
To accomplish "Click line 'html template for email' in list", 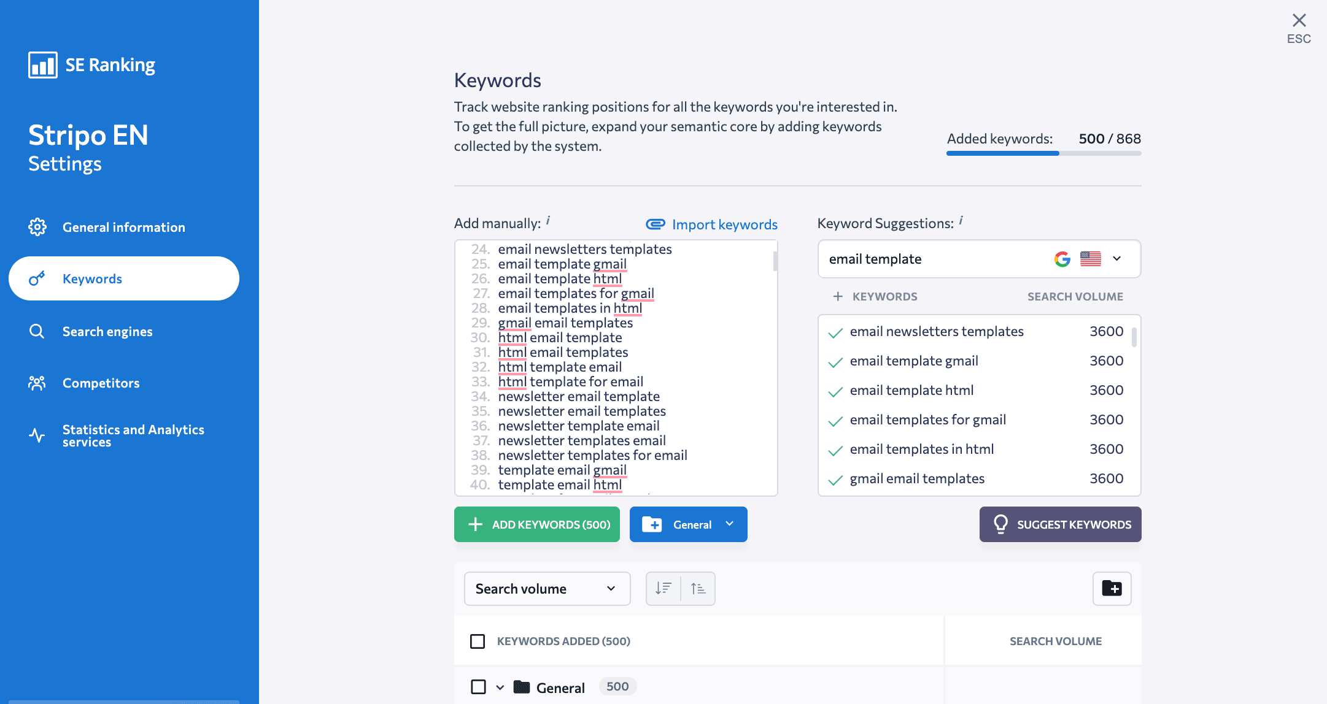I will 571,381.
